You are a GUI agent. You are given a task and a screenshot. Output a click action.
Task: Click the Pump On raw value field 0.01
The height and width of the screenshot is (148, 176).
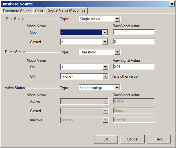[134, 67]
